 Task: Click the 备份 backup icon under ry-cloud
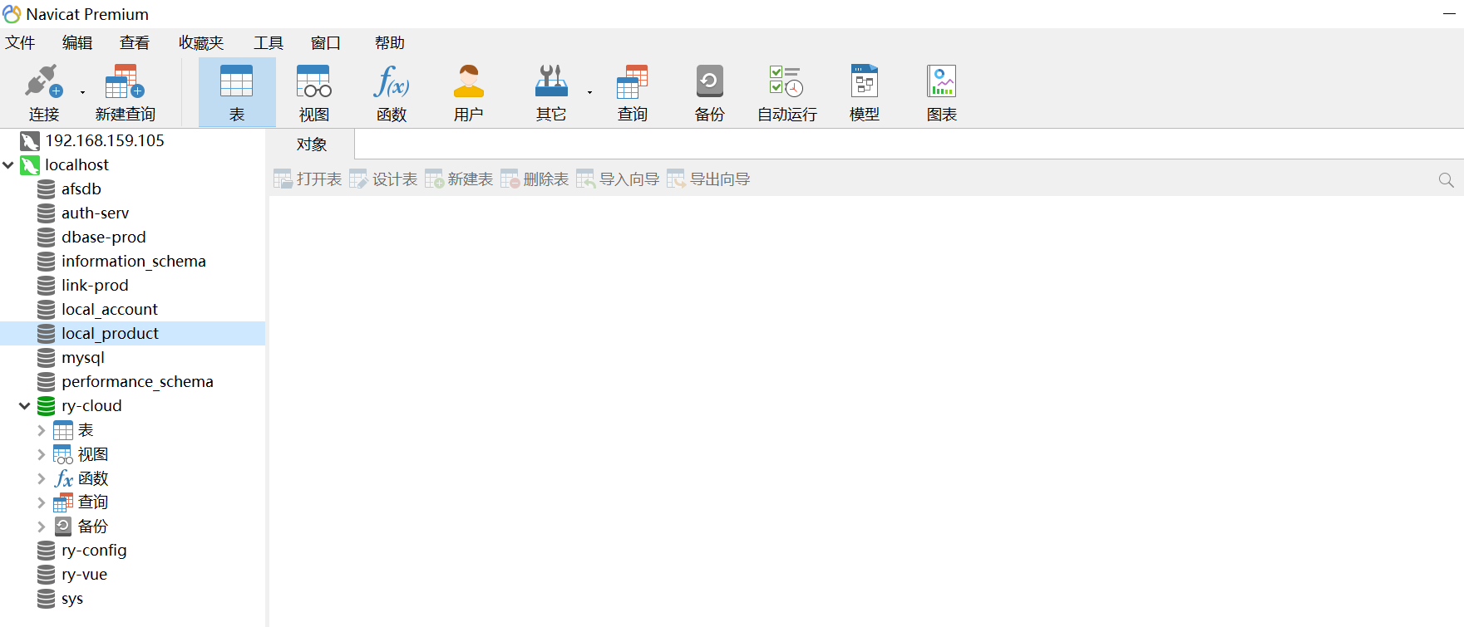pos(63,527)
